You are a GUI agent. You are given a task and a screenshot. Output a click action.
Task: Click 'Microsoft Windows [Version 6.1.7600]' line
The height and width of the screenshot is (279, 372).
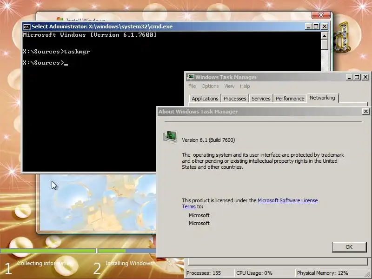pyautogui.click(x=90, y=35)
